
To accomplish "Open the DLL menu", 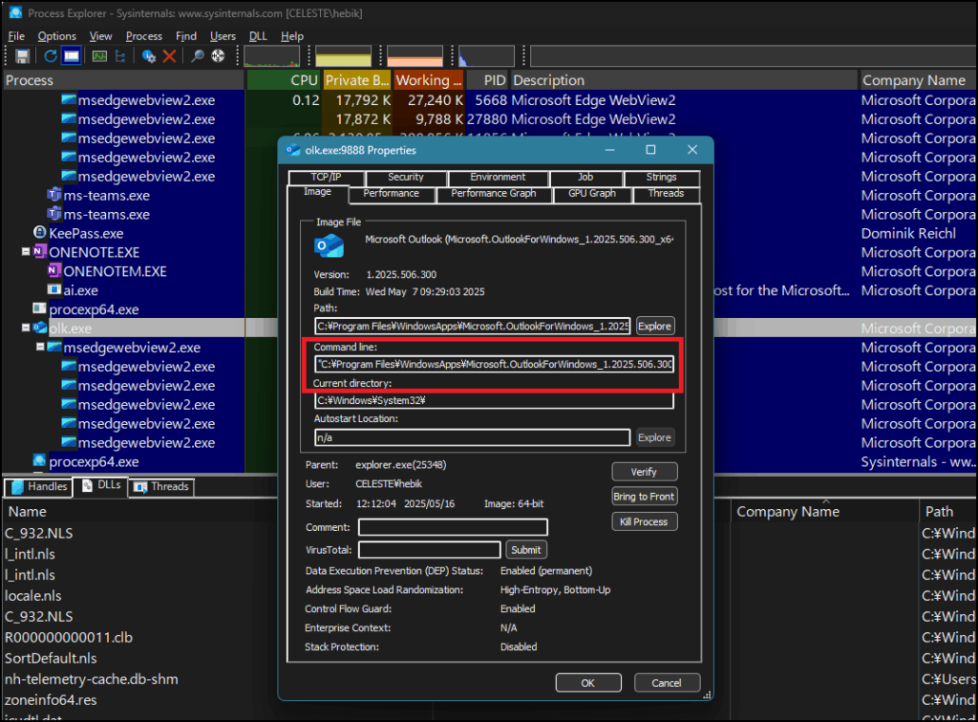I will [x=258, y=36].
